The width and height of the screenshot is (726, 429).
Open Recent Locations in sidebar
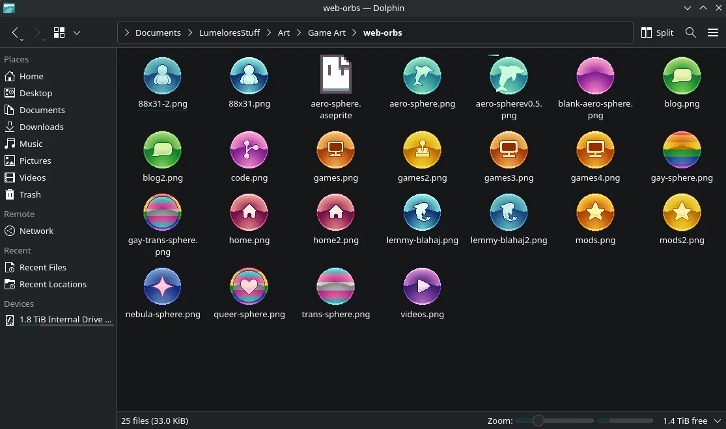coord(58,284)
